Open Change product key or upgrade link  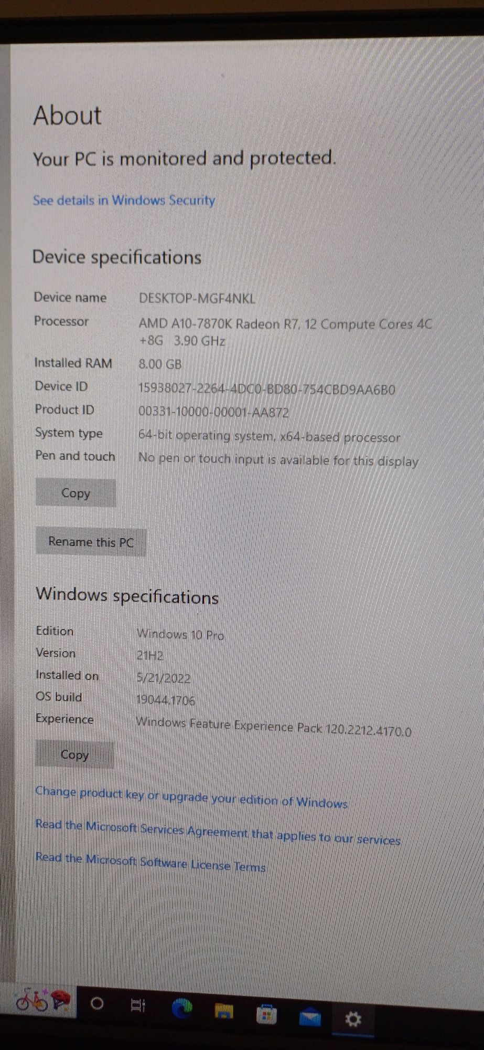191,797
